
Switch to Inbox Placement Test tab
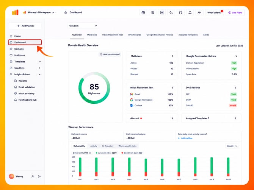(x=113, y=35)
